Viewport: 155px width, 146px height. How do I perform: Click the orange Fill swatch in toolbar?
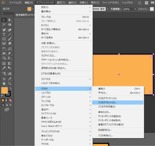coord(4,90)
